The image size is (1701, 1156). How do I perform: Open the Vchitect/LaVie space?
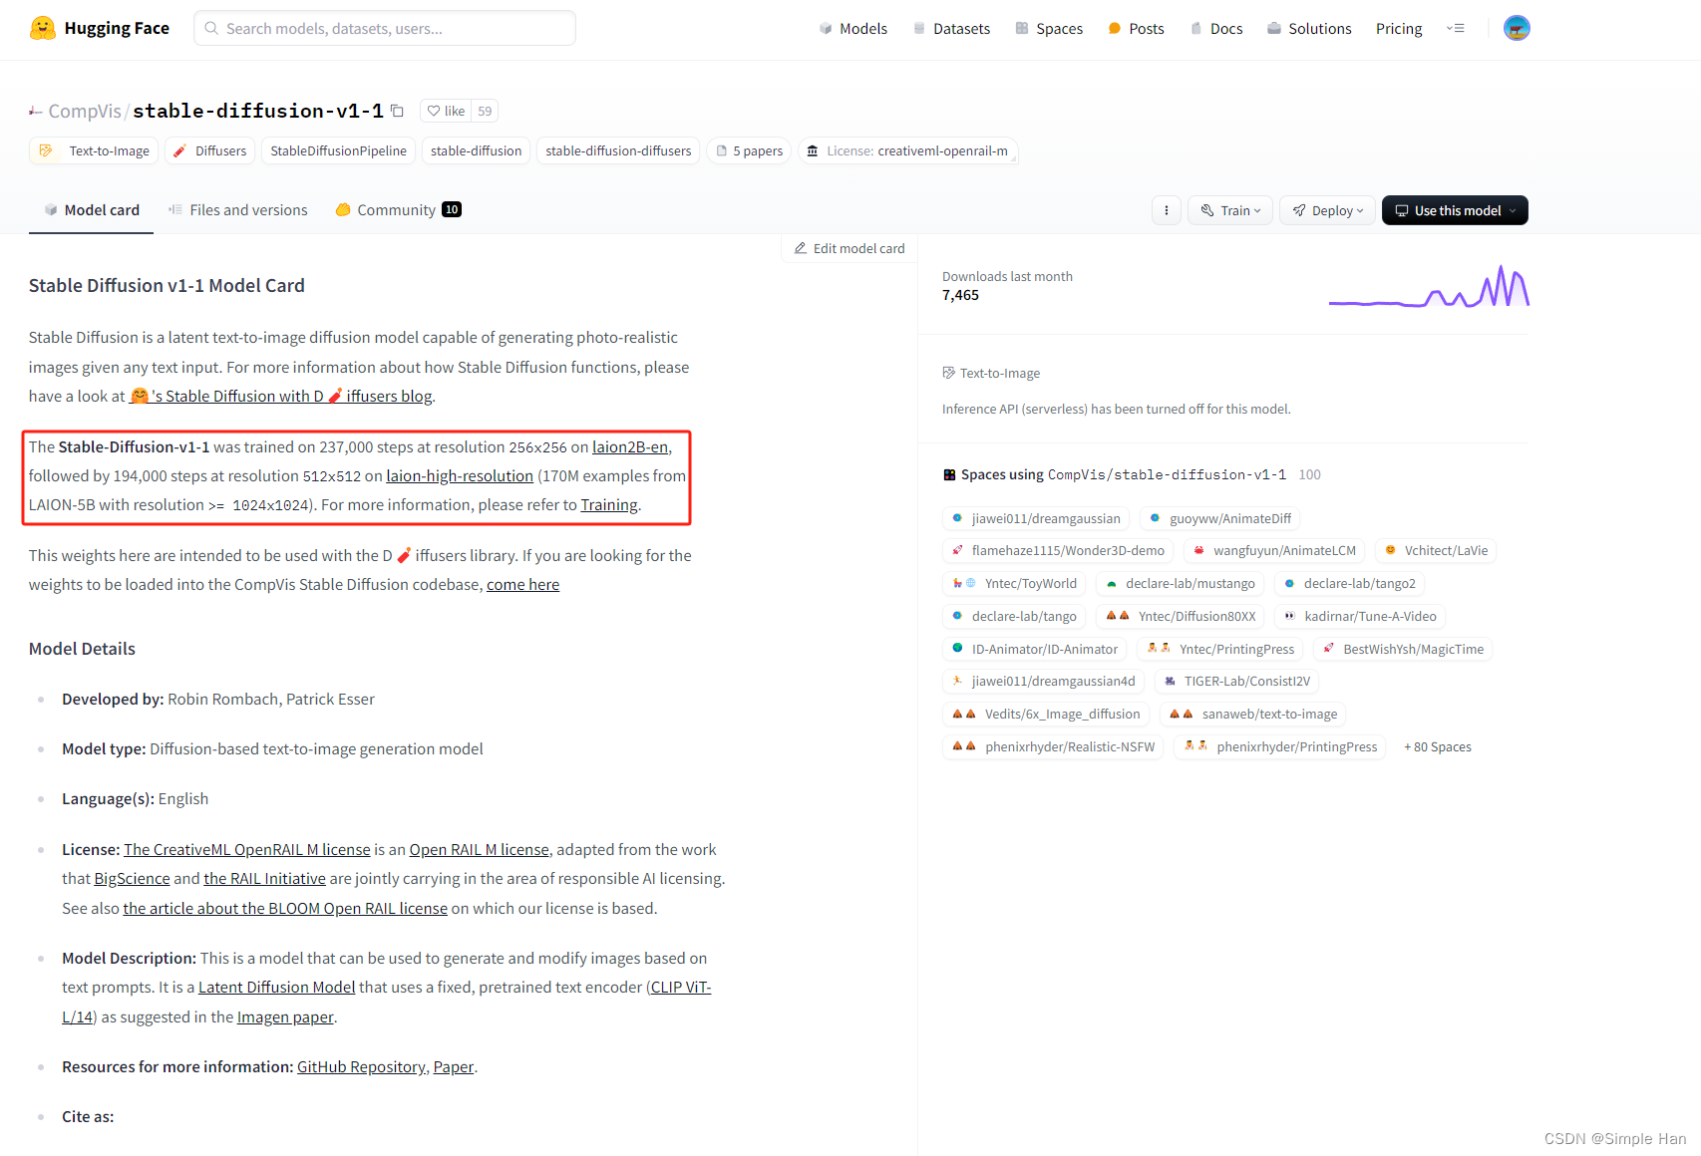pos(1436,550)
